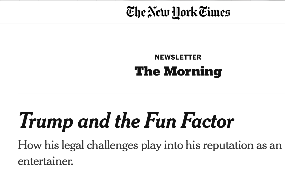The width and height of the screenshot is (285, 183).
Task: Click the word entertainer in the summary
Action: point(45,161)
